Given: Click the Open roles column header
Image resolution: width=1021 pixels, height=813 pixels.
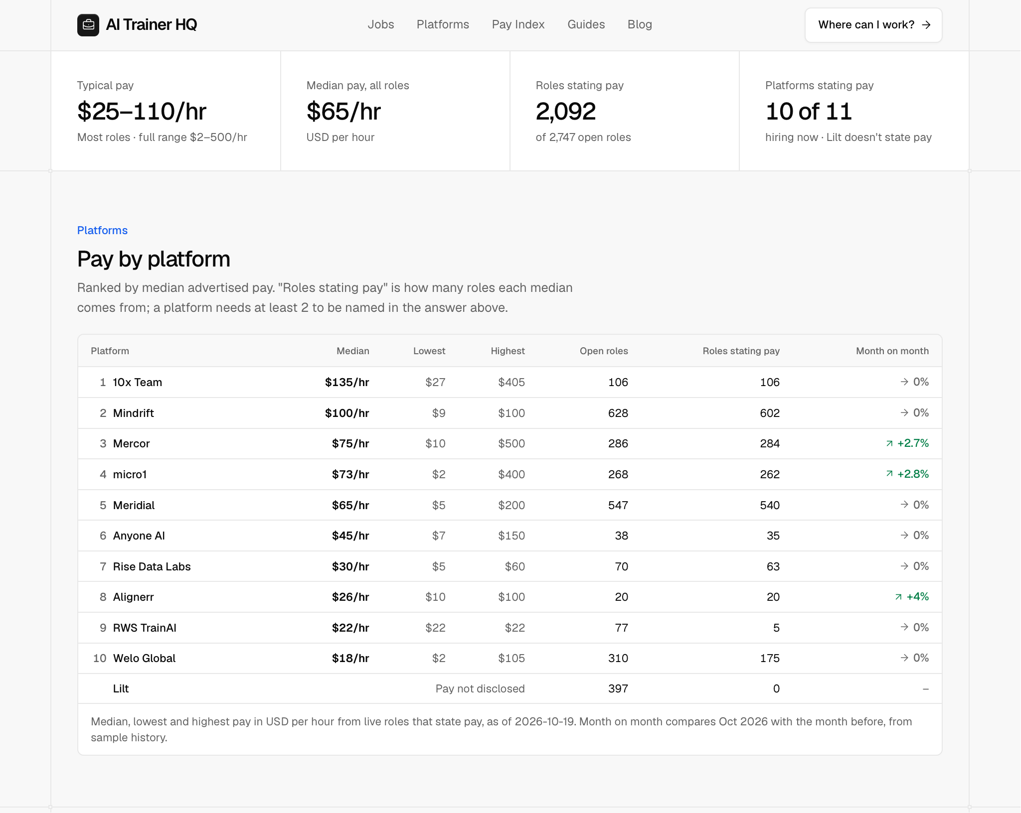Looking at the screenshot, I should coord(604,351).
